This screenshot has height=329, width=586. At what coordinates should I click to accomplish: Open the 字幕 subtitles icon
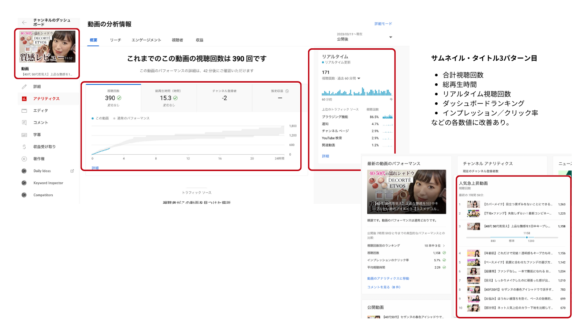pyautogui.click(x=24, y=135)
